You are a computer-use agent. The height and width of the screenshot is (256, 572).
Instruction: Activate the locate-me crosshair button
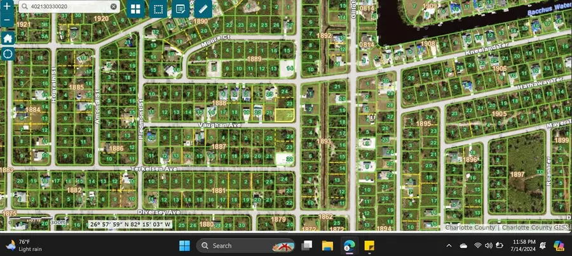coord(7,54)
